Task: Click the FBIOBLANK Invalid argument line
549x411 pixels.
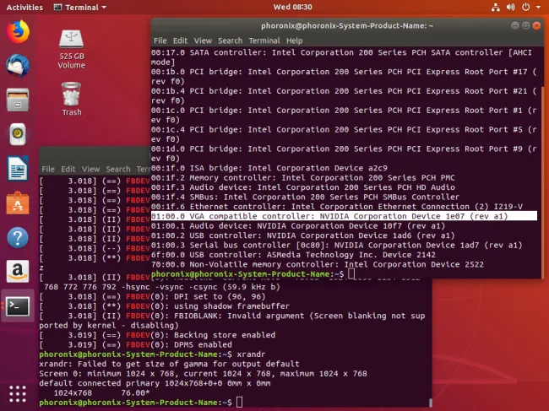Action: coord(232,321)
